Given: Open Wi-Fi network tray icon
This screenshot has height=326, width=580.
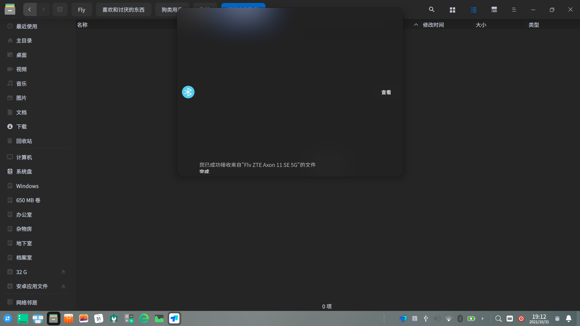Looking at the screenshot, I should coord(449,318).
